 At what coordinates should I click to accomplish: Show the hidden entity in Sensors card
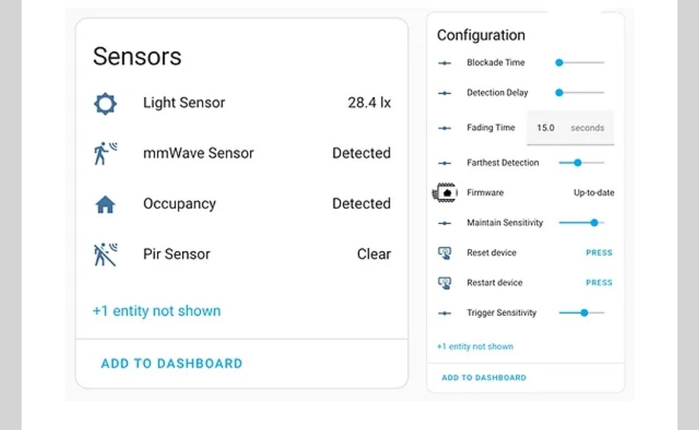(x=156, y=311)
